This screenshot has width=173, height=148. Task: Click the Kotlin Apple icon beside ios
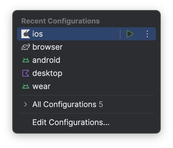(x=26, y=34)
